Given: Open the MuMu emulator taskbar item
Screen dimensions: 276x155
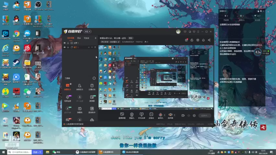Looking at the screenshot, I should point(132,152).
